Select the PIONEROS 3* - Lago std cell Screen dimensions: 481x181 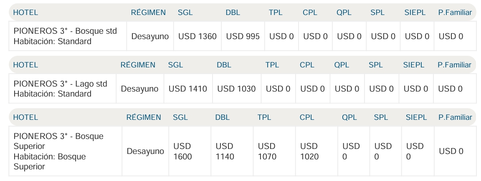(61, 89)
